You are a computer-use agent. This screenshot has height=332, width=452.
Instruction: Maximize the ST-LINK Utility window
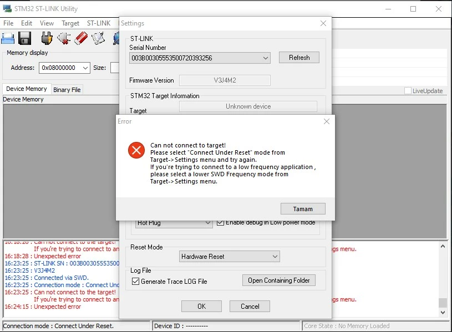(x=413, y=9)
